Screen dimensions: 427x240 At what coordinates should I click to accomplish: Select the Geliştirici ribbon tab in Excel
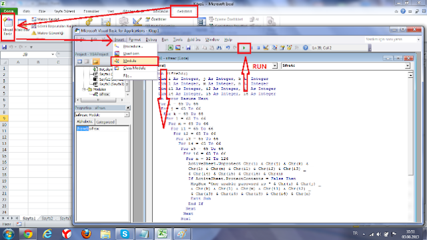click(x=184, y=11)
